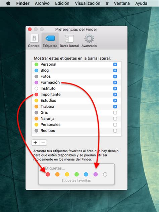Select the Fotos tag name
Screen dimensions: 159x212
coord(46,76)
